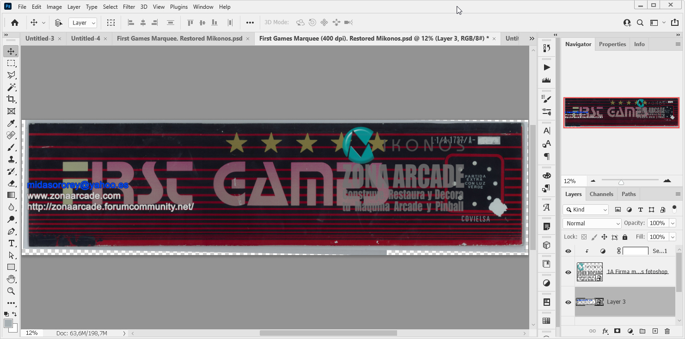
Task: Choose the Clone Stamp tool
Action: point(11,159)
